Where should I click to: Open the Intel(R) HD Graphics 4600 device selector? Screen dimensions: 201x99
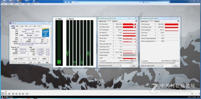[x=152, y=66]
